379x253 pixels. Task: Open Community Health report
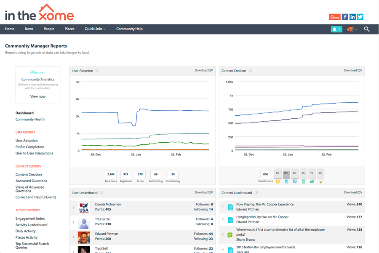pos(30,120)
